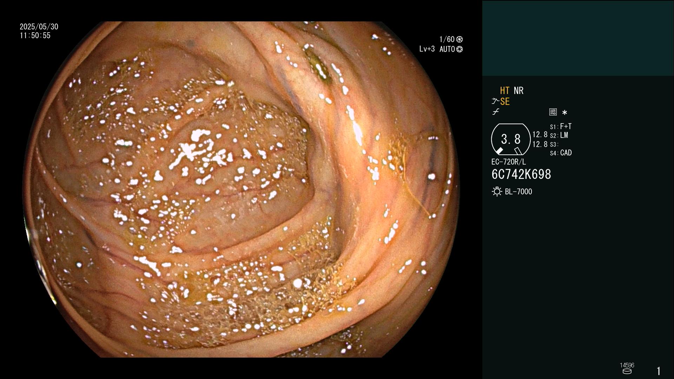Click the blank patient info panel
The height and width of the screenshot is (379, 674).
tap(578, 38)
